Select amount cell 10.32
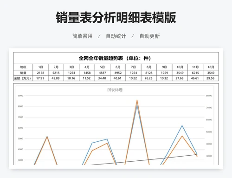Viewport: 232px width, 178px height. (164, 78)
